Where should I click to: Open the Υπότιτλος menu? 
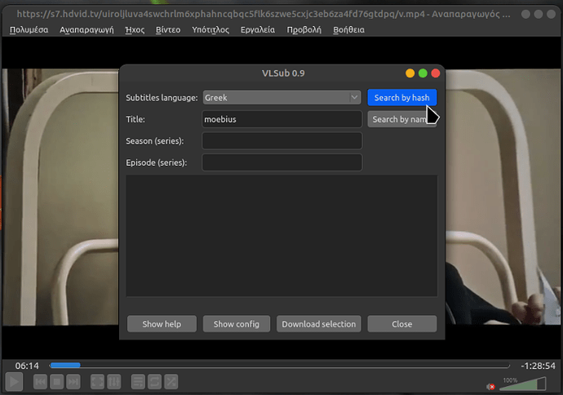coord(210,29)
